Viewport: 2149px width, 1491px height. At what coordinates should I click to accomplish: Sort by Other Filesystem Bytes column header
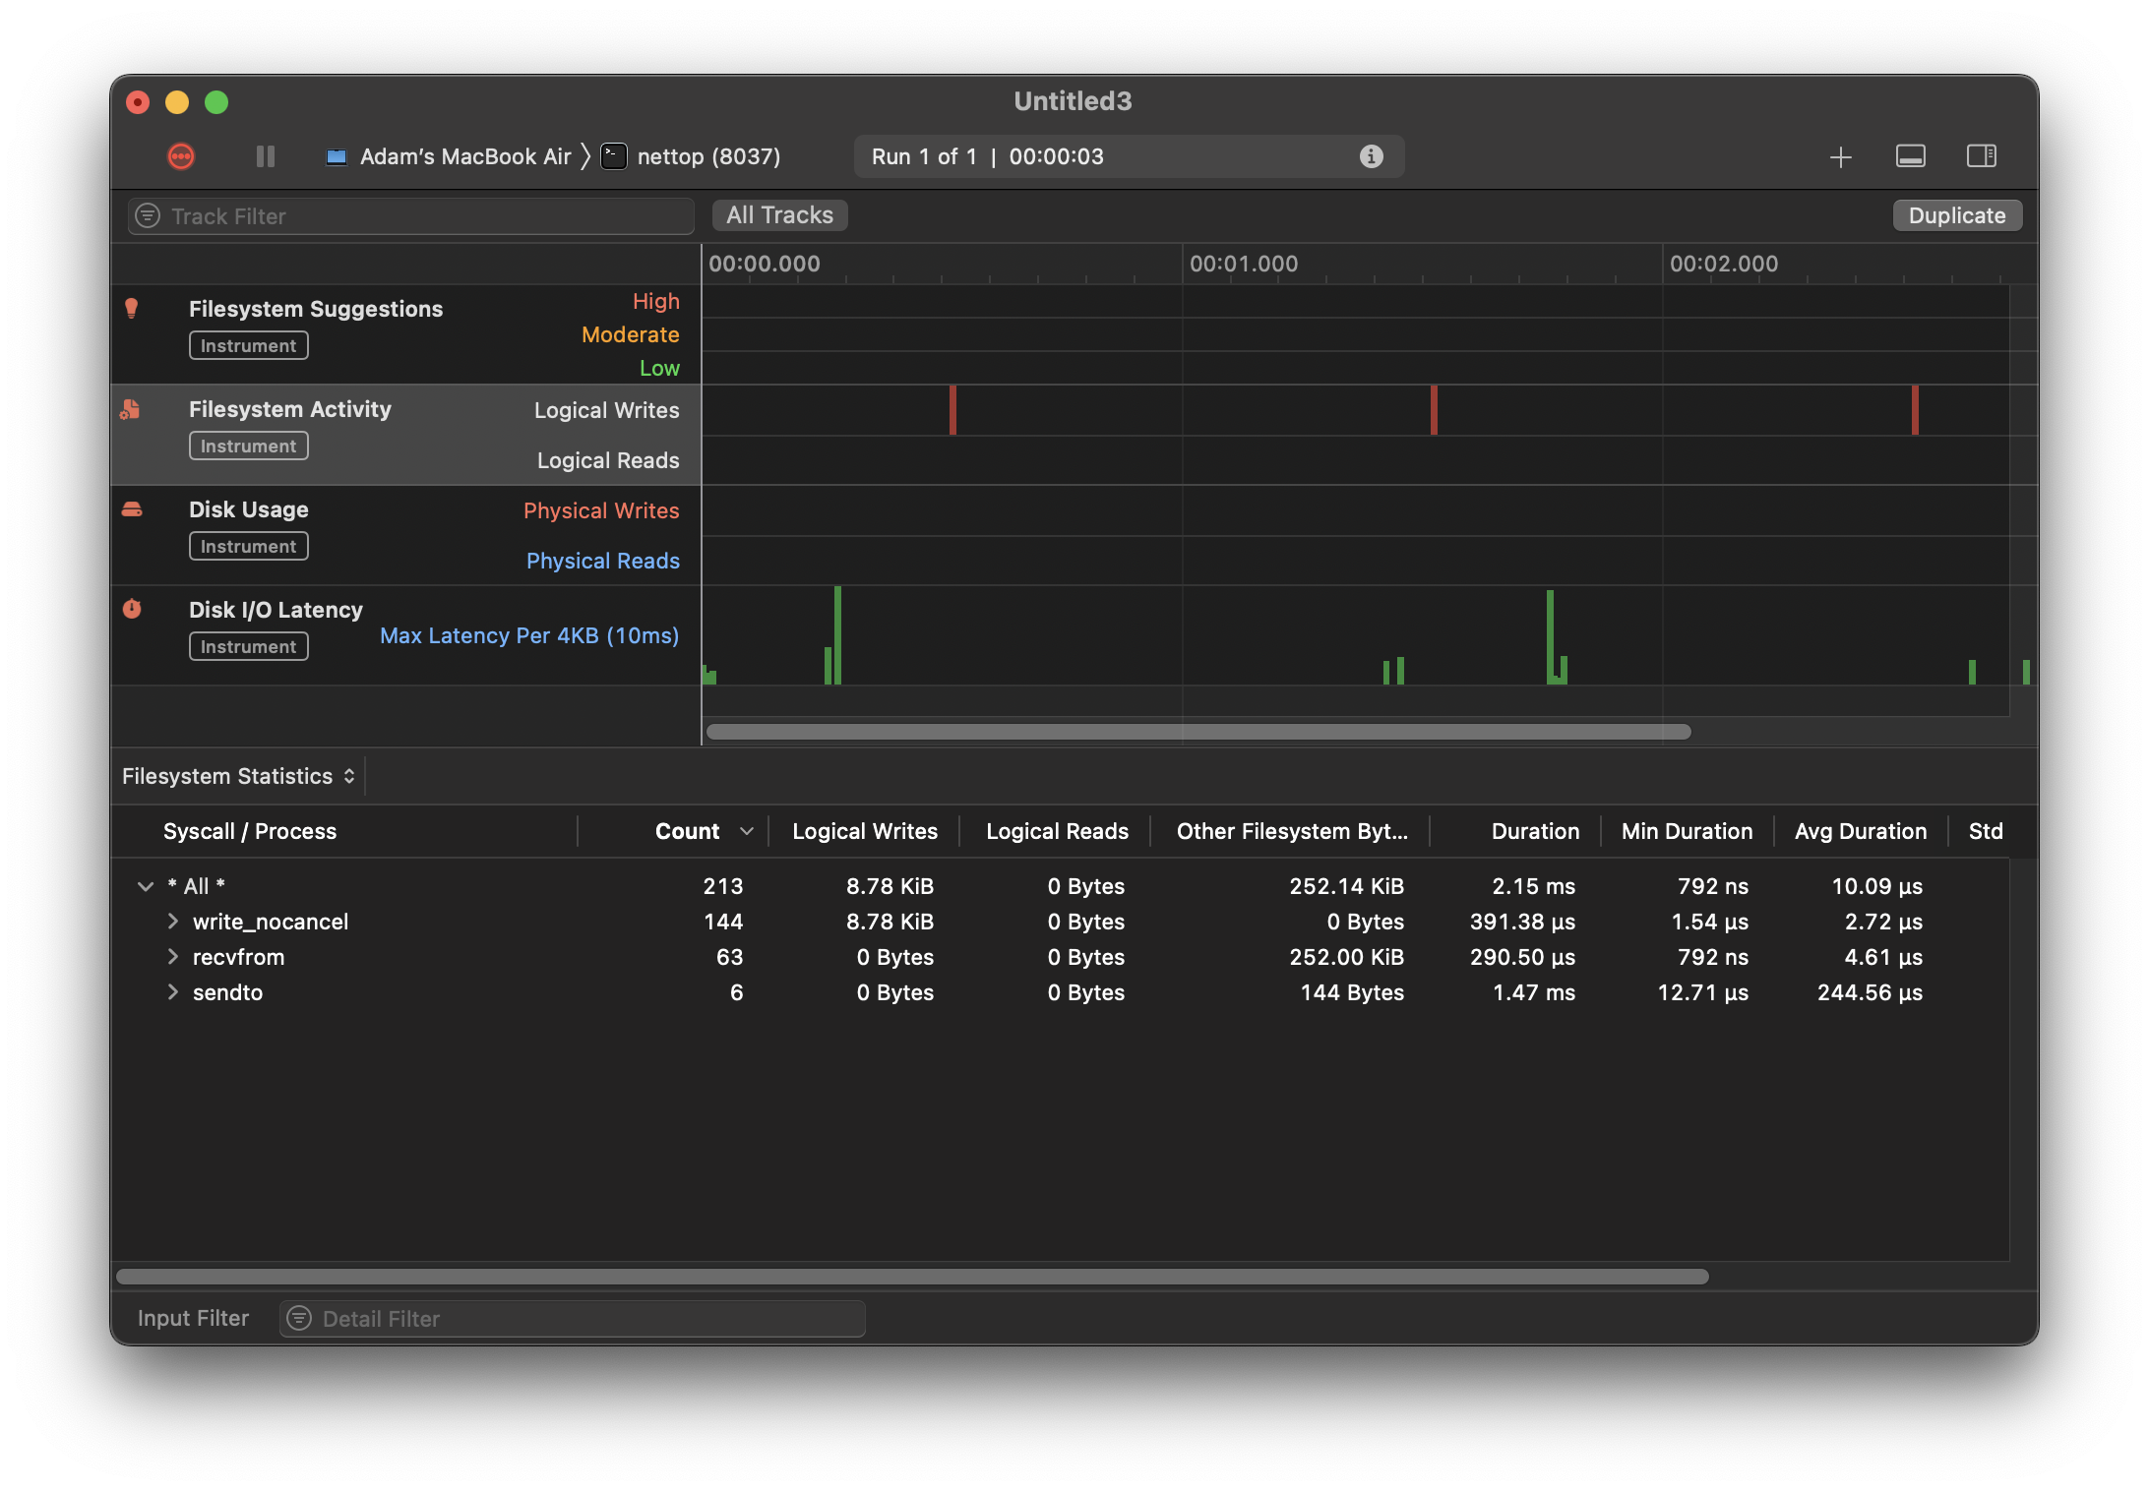coord(1292,831)
